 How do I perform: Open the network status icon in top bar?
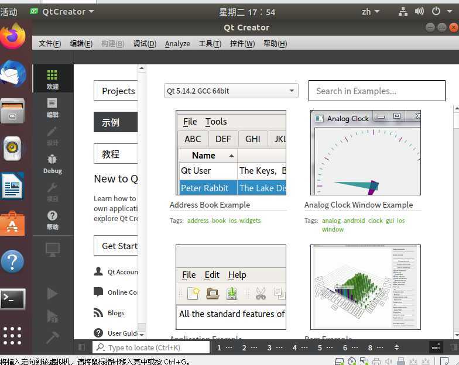(403, 12)
